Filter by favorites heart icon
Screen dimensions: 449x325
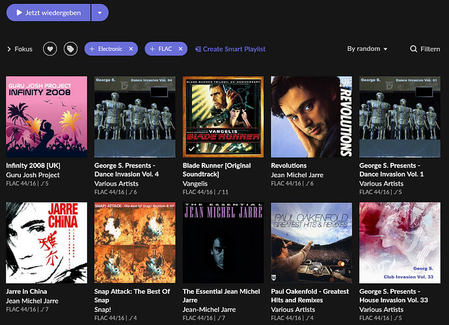(50, 49)
